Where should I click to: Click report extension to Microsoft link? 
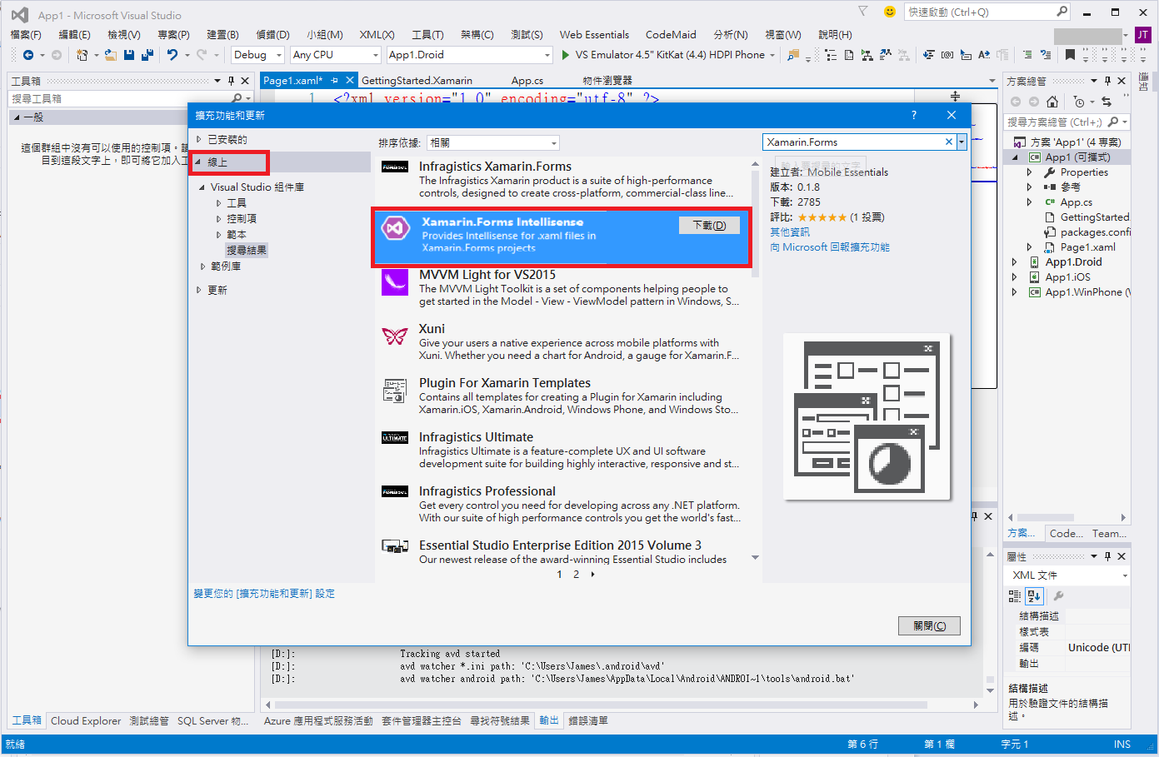[830, 247]
